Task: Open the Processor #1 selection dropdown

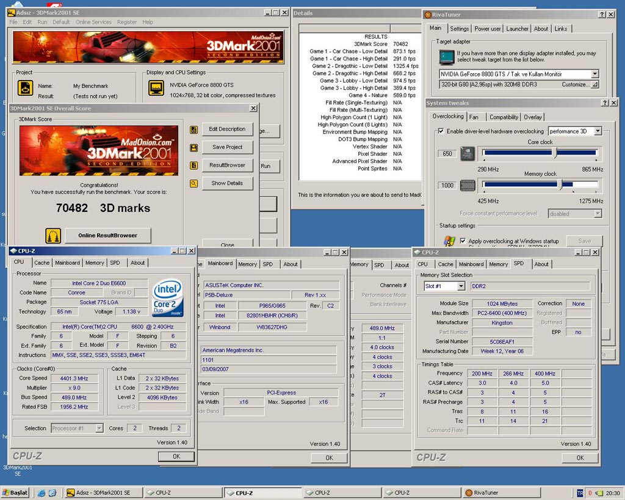Action: point(99,428)
